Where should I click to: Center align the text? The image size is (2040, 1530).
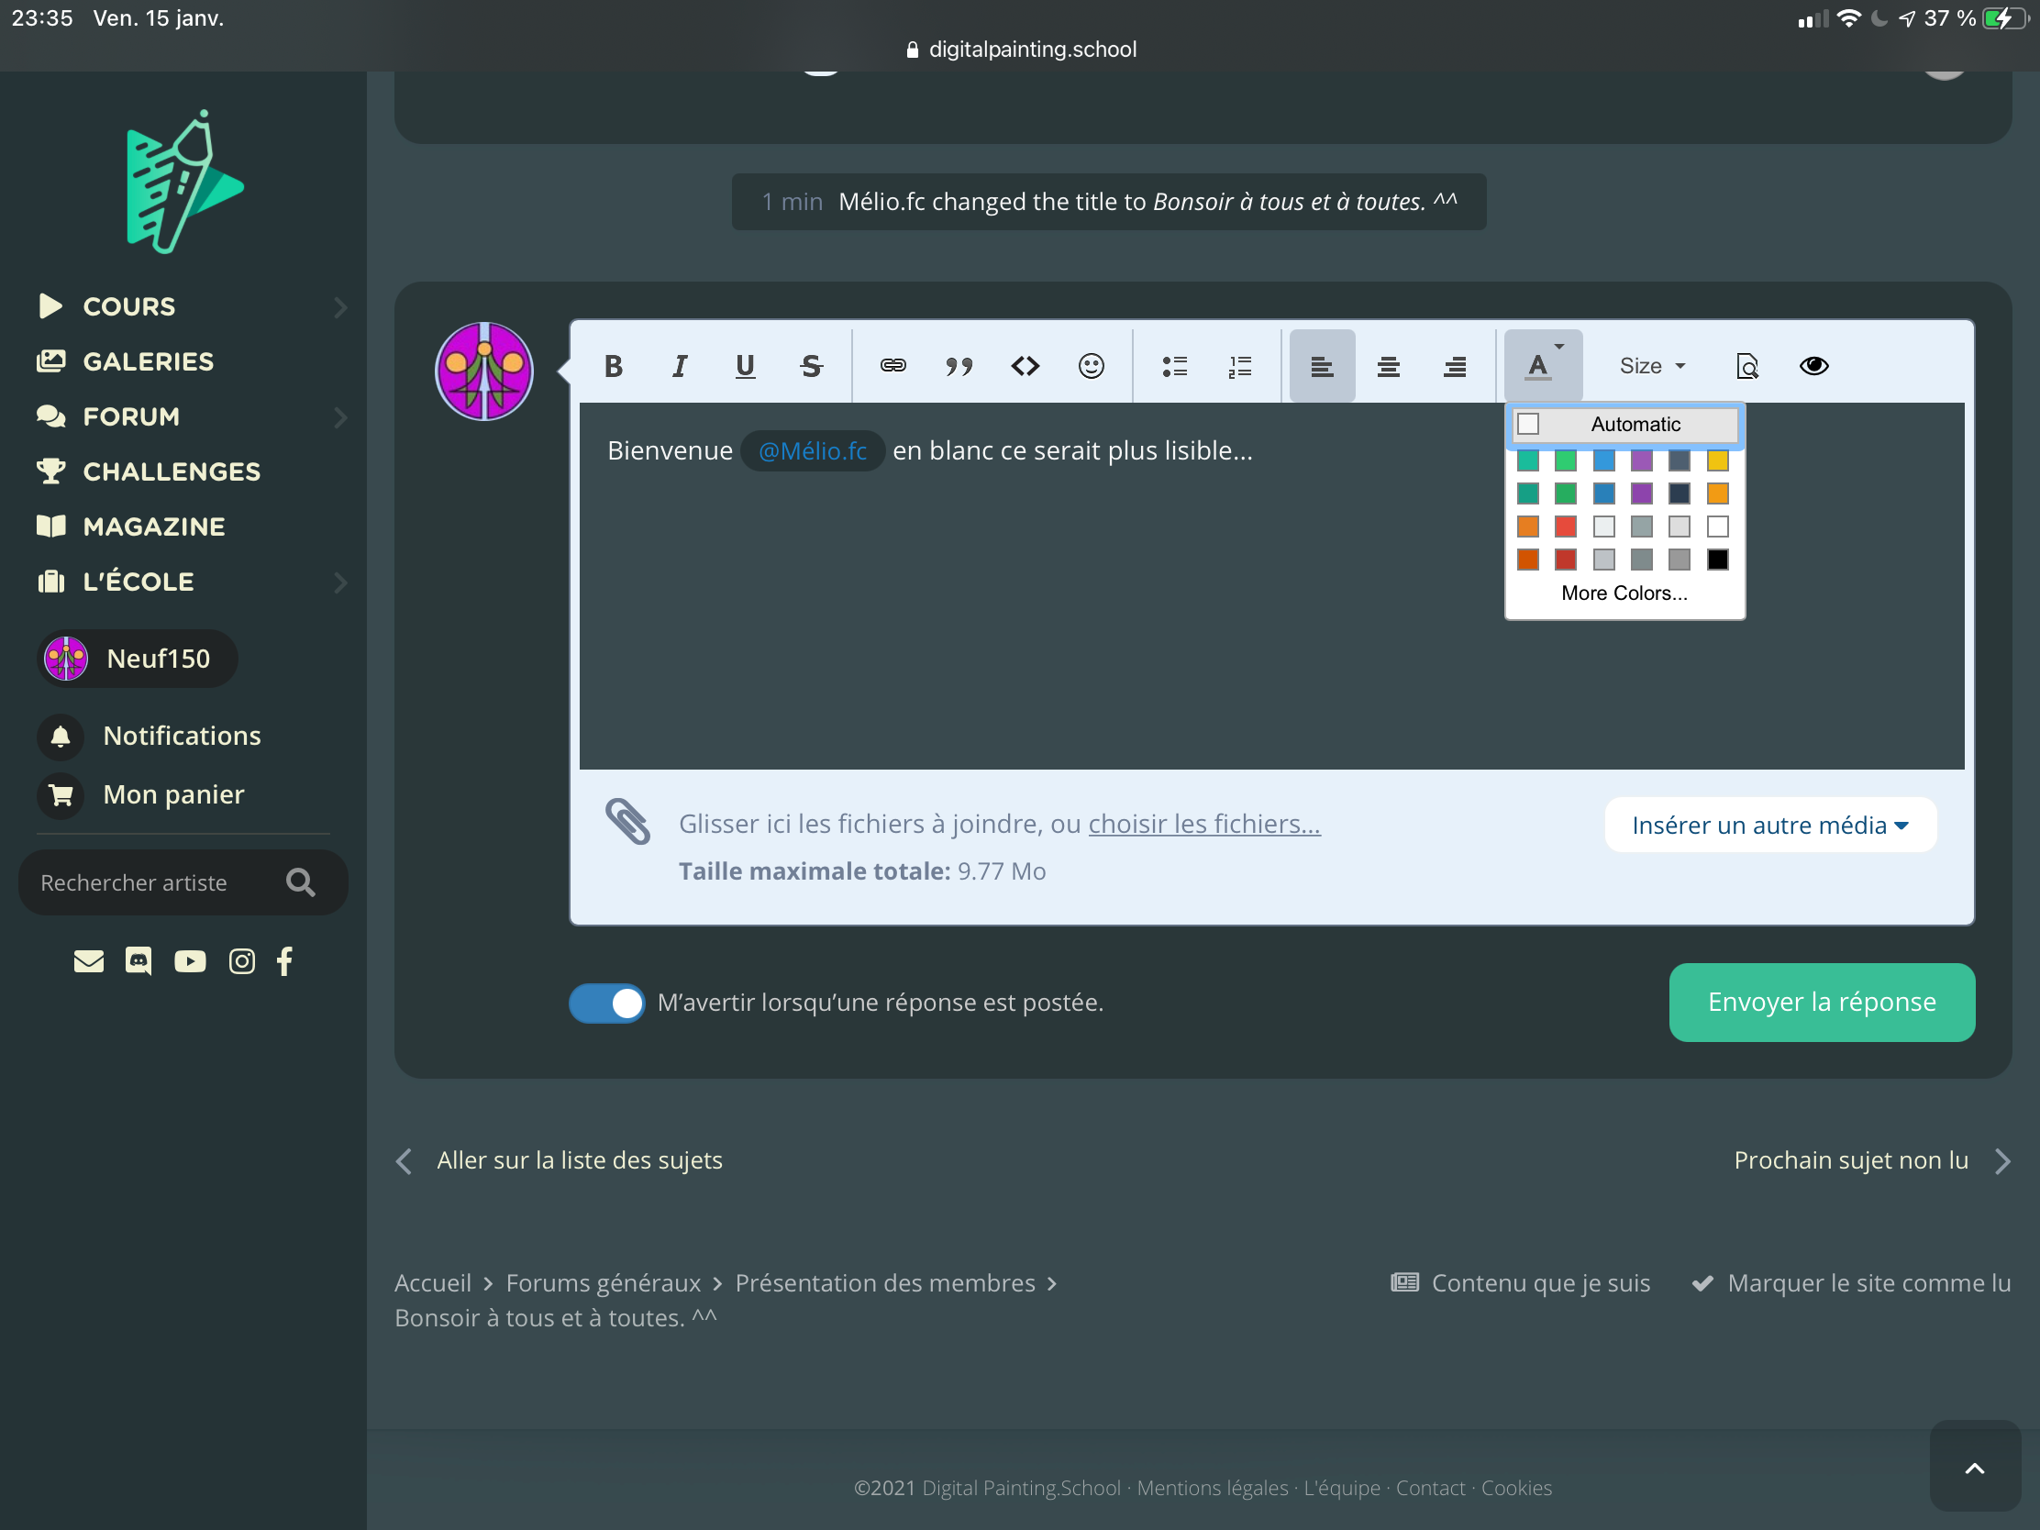tap(1388, 366)
